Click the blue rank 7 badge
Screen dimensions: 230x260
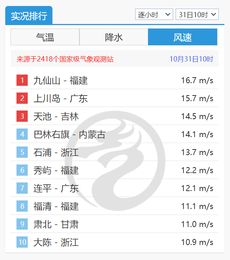pyautogui.click(x=22, y=188)
